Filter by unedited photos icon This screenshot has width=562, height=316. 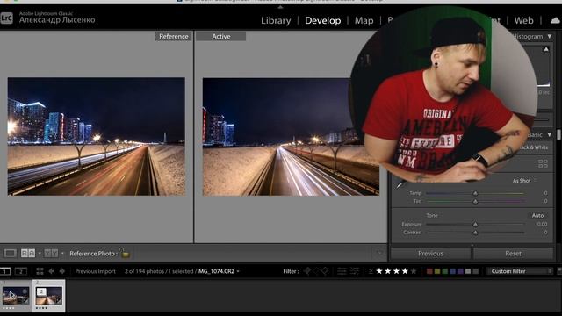pos(355,271)
